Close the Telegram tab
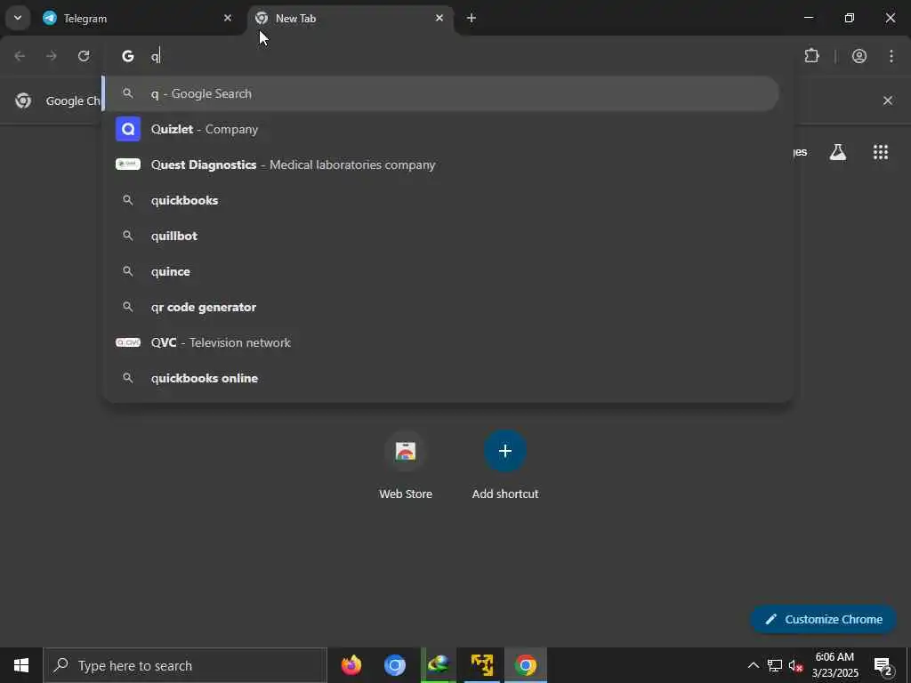 (x=228, y=18)
